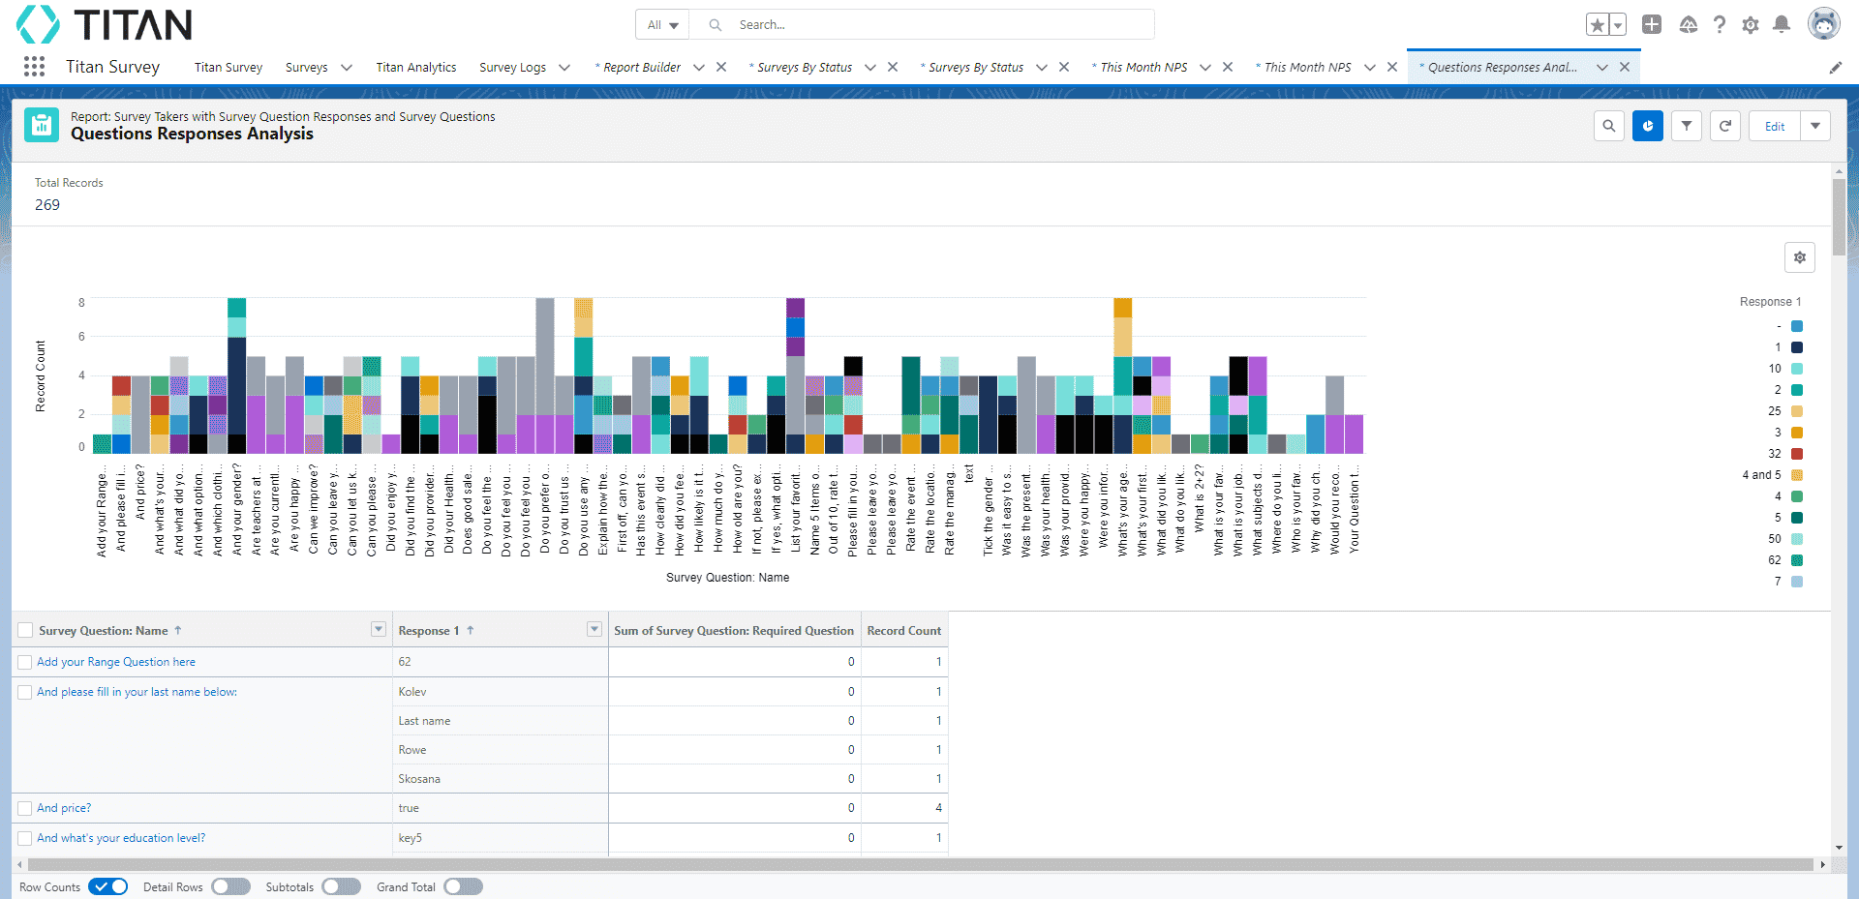Open the chart settings gear on the chart

pos(1800,257)
